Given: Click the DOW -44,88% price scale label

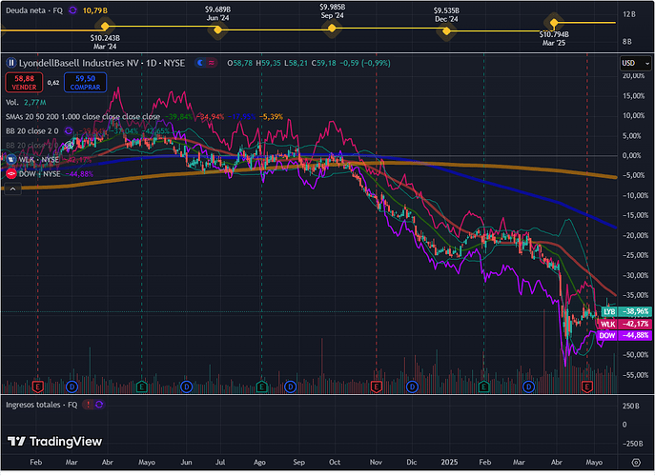Looking at the screenshot, I should (x=624, y=335).
